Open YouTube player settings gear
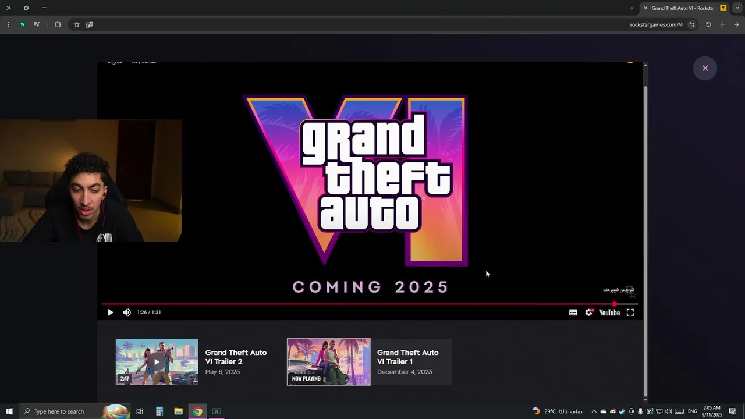Viewport: 745px width, 419px height. [589, 313]
